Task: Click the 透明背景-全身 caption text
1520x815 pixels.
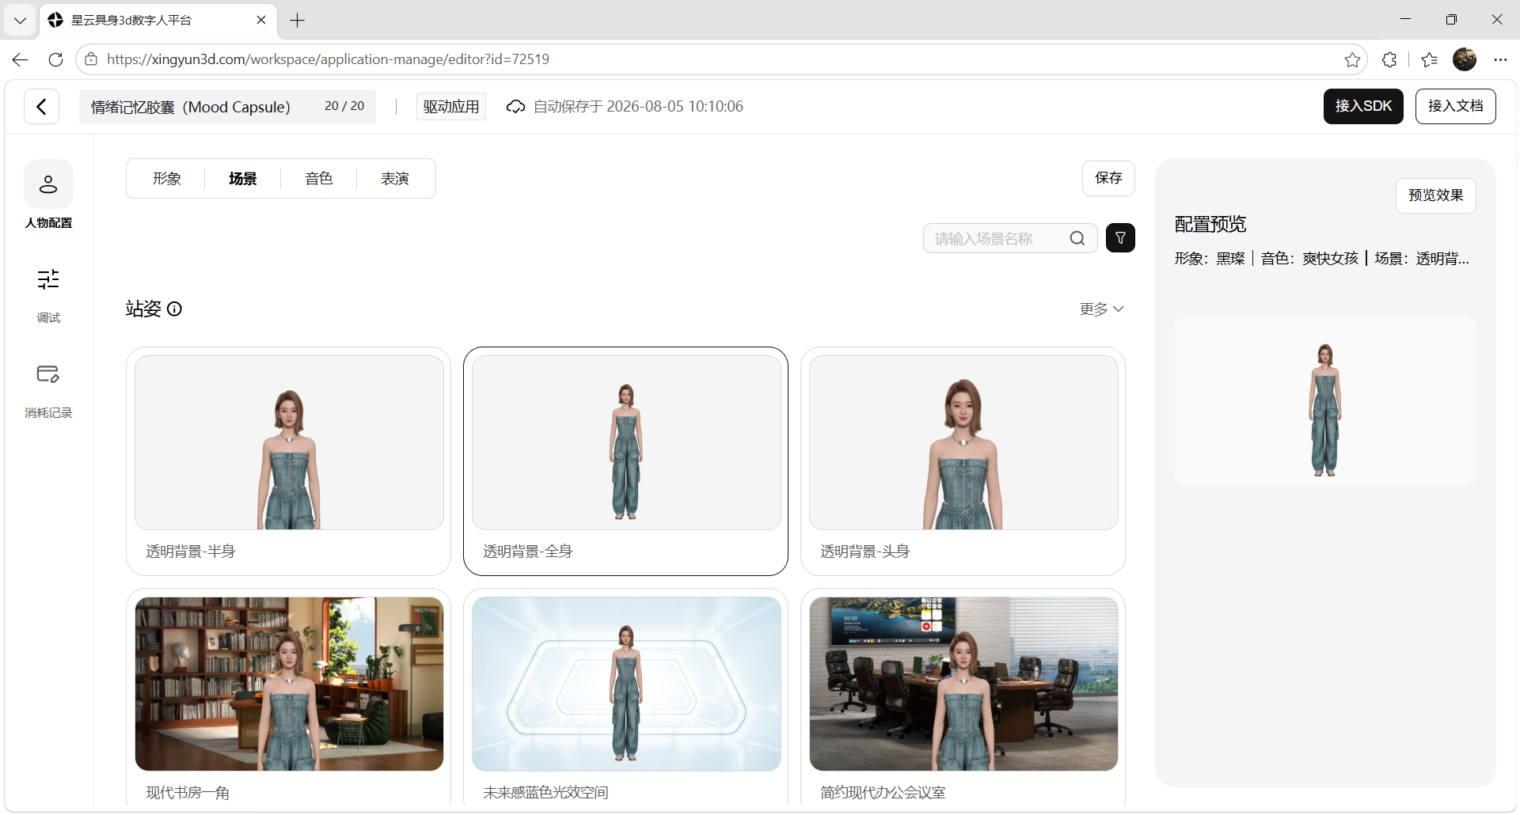Action: 528,552
